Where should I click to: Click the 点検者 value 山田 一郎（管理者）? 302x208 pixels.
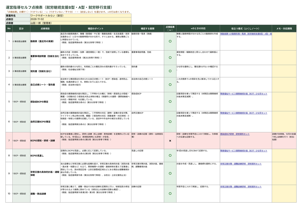coord(81,23)
